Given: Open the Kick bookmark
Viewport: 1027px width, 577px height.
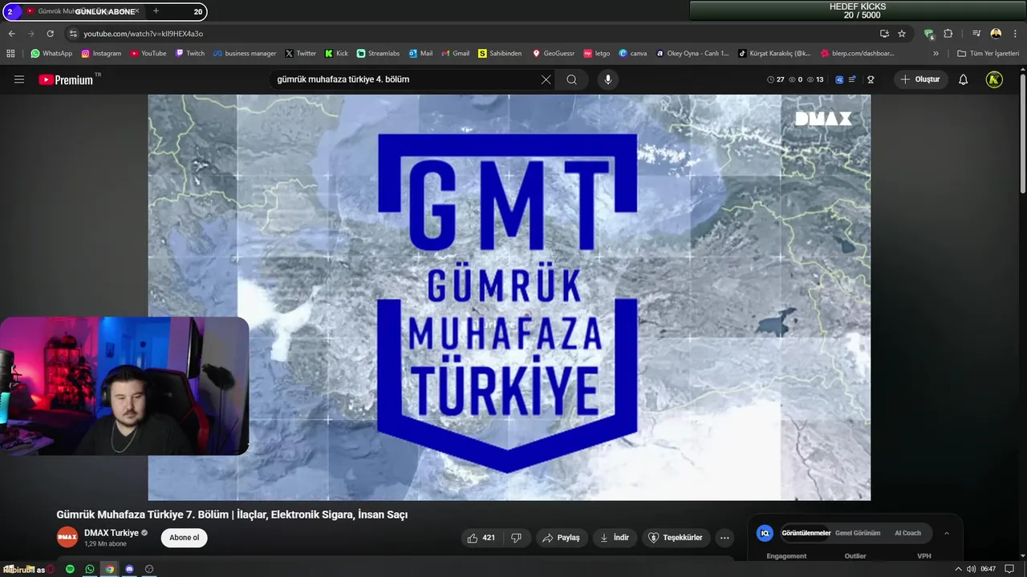Looking at the screenshot, I should pyautogui.click(x=337, y=54).
